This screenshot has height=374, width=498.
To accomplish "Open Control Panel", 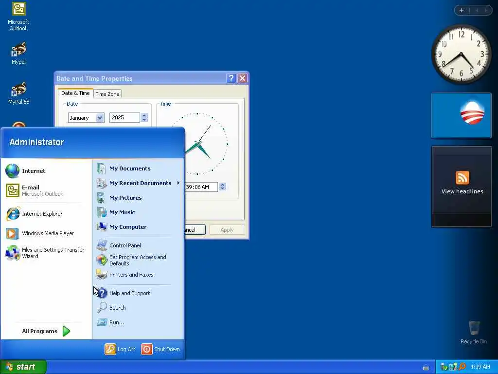I will (x=138, y=245).
